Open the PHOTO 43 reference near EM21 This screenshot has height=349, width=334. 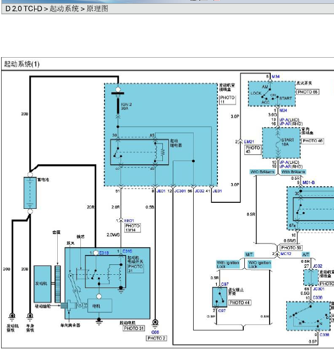click(x=253, y=149)
